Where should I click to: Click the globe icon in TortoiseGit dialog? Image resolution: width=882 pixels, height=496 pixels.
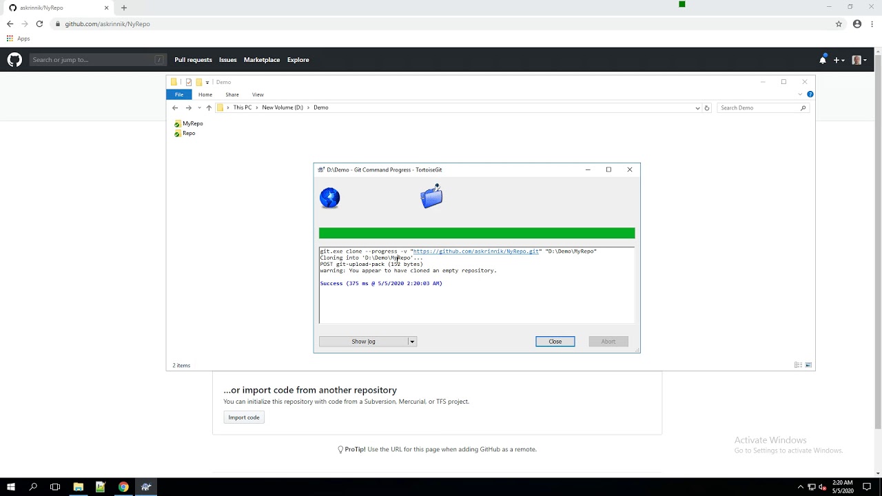[x=330, y=198]
